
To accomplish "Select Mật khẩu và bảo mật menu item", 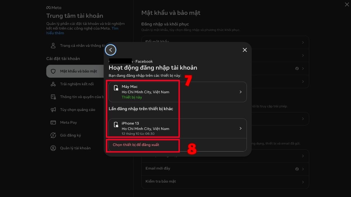I will point(75,71).
